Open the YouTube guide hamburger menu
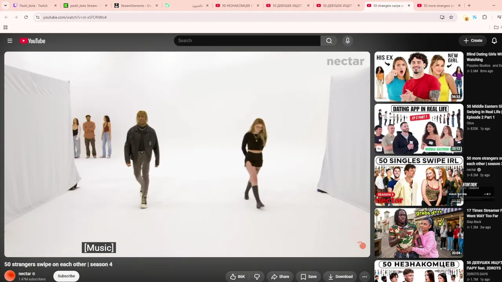The image size is (502, 282). coord(10,41)
